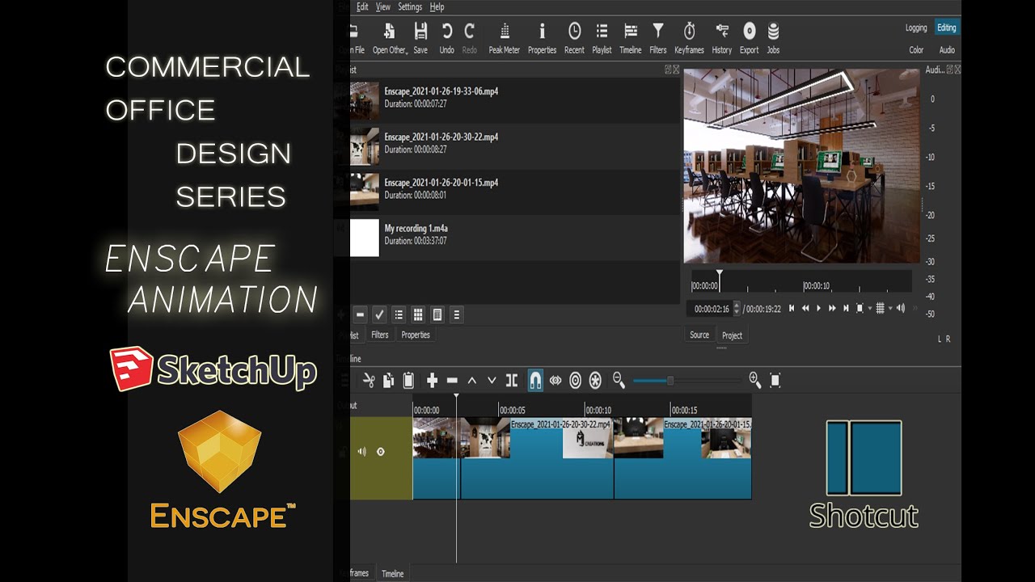Toggle ripple all tracks
The height and width of the screenshot is (582, 1035).
[x=595, y=380]
